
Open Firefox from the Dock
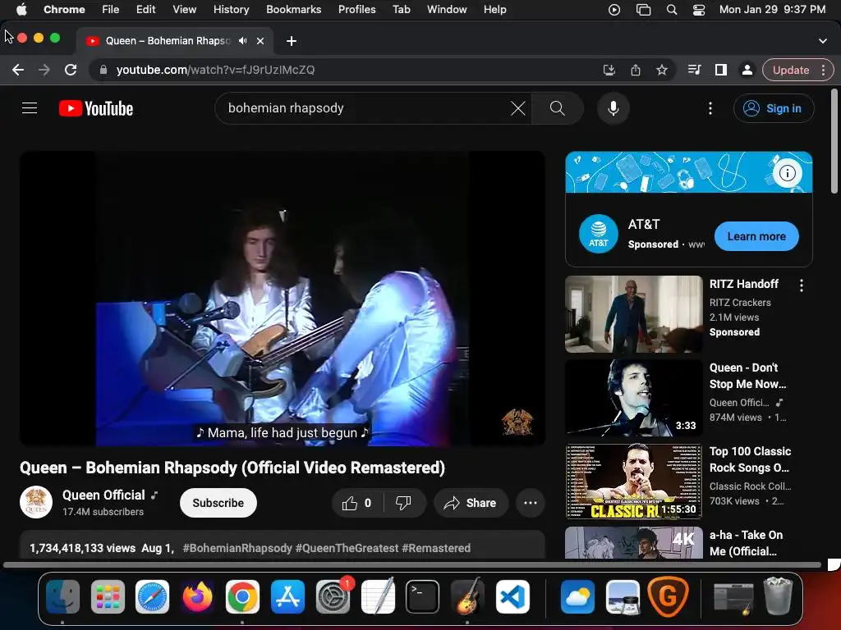pos(197,597)
